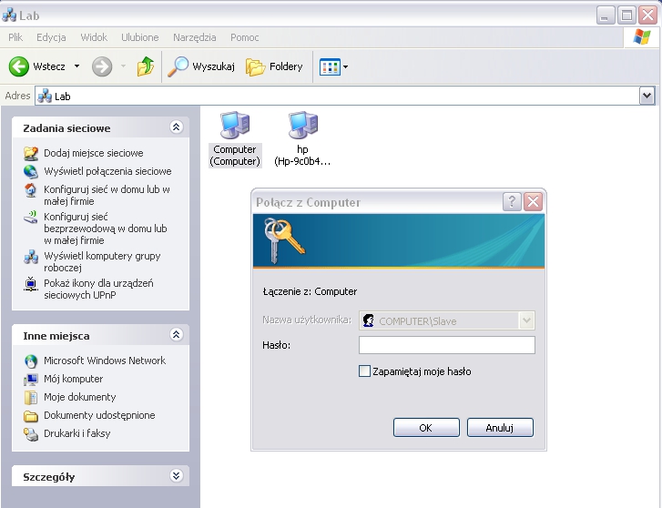Image resolution: width=662 pixels, height=508 pixels.
Task: Collapse the Zadania sieciowe panel
Action: [177, 127]
